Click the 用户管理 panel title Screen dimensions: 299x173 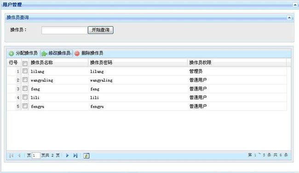click(x=12, y=5)
